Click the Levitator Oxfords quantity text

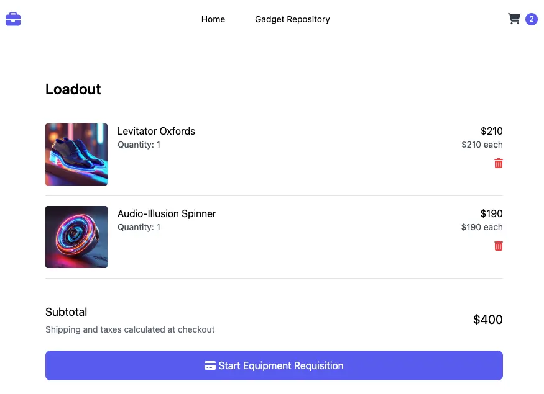point(139,145)
